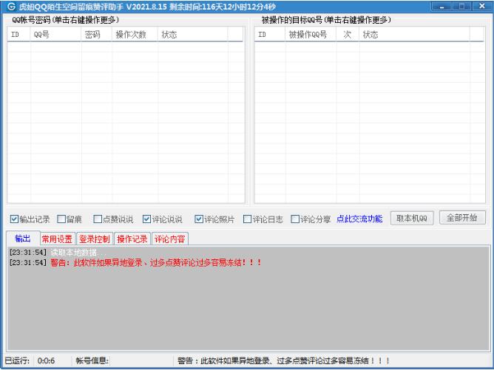Click the app logo icon in title bar
Image resolution: width=494 pixels, height=370 pixels.
pyautogui.click(x=11, y=7)
